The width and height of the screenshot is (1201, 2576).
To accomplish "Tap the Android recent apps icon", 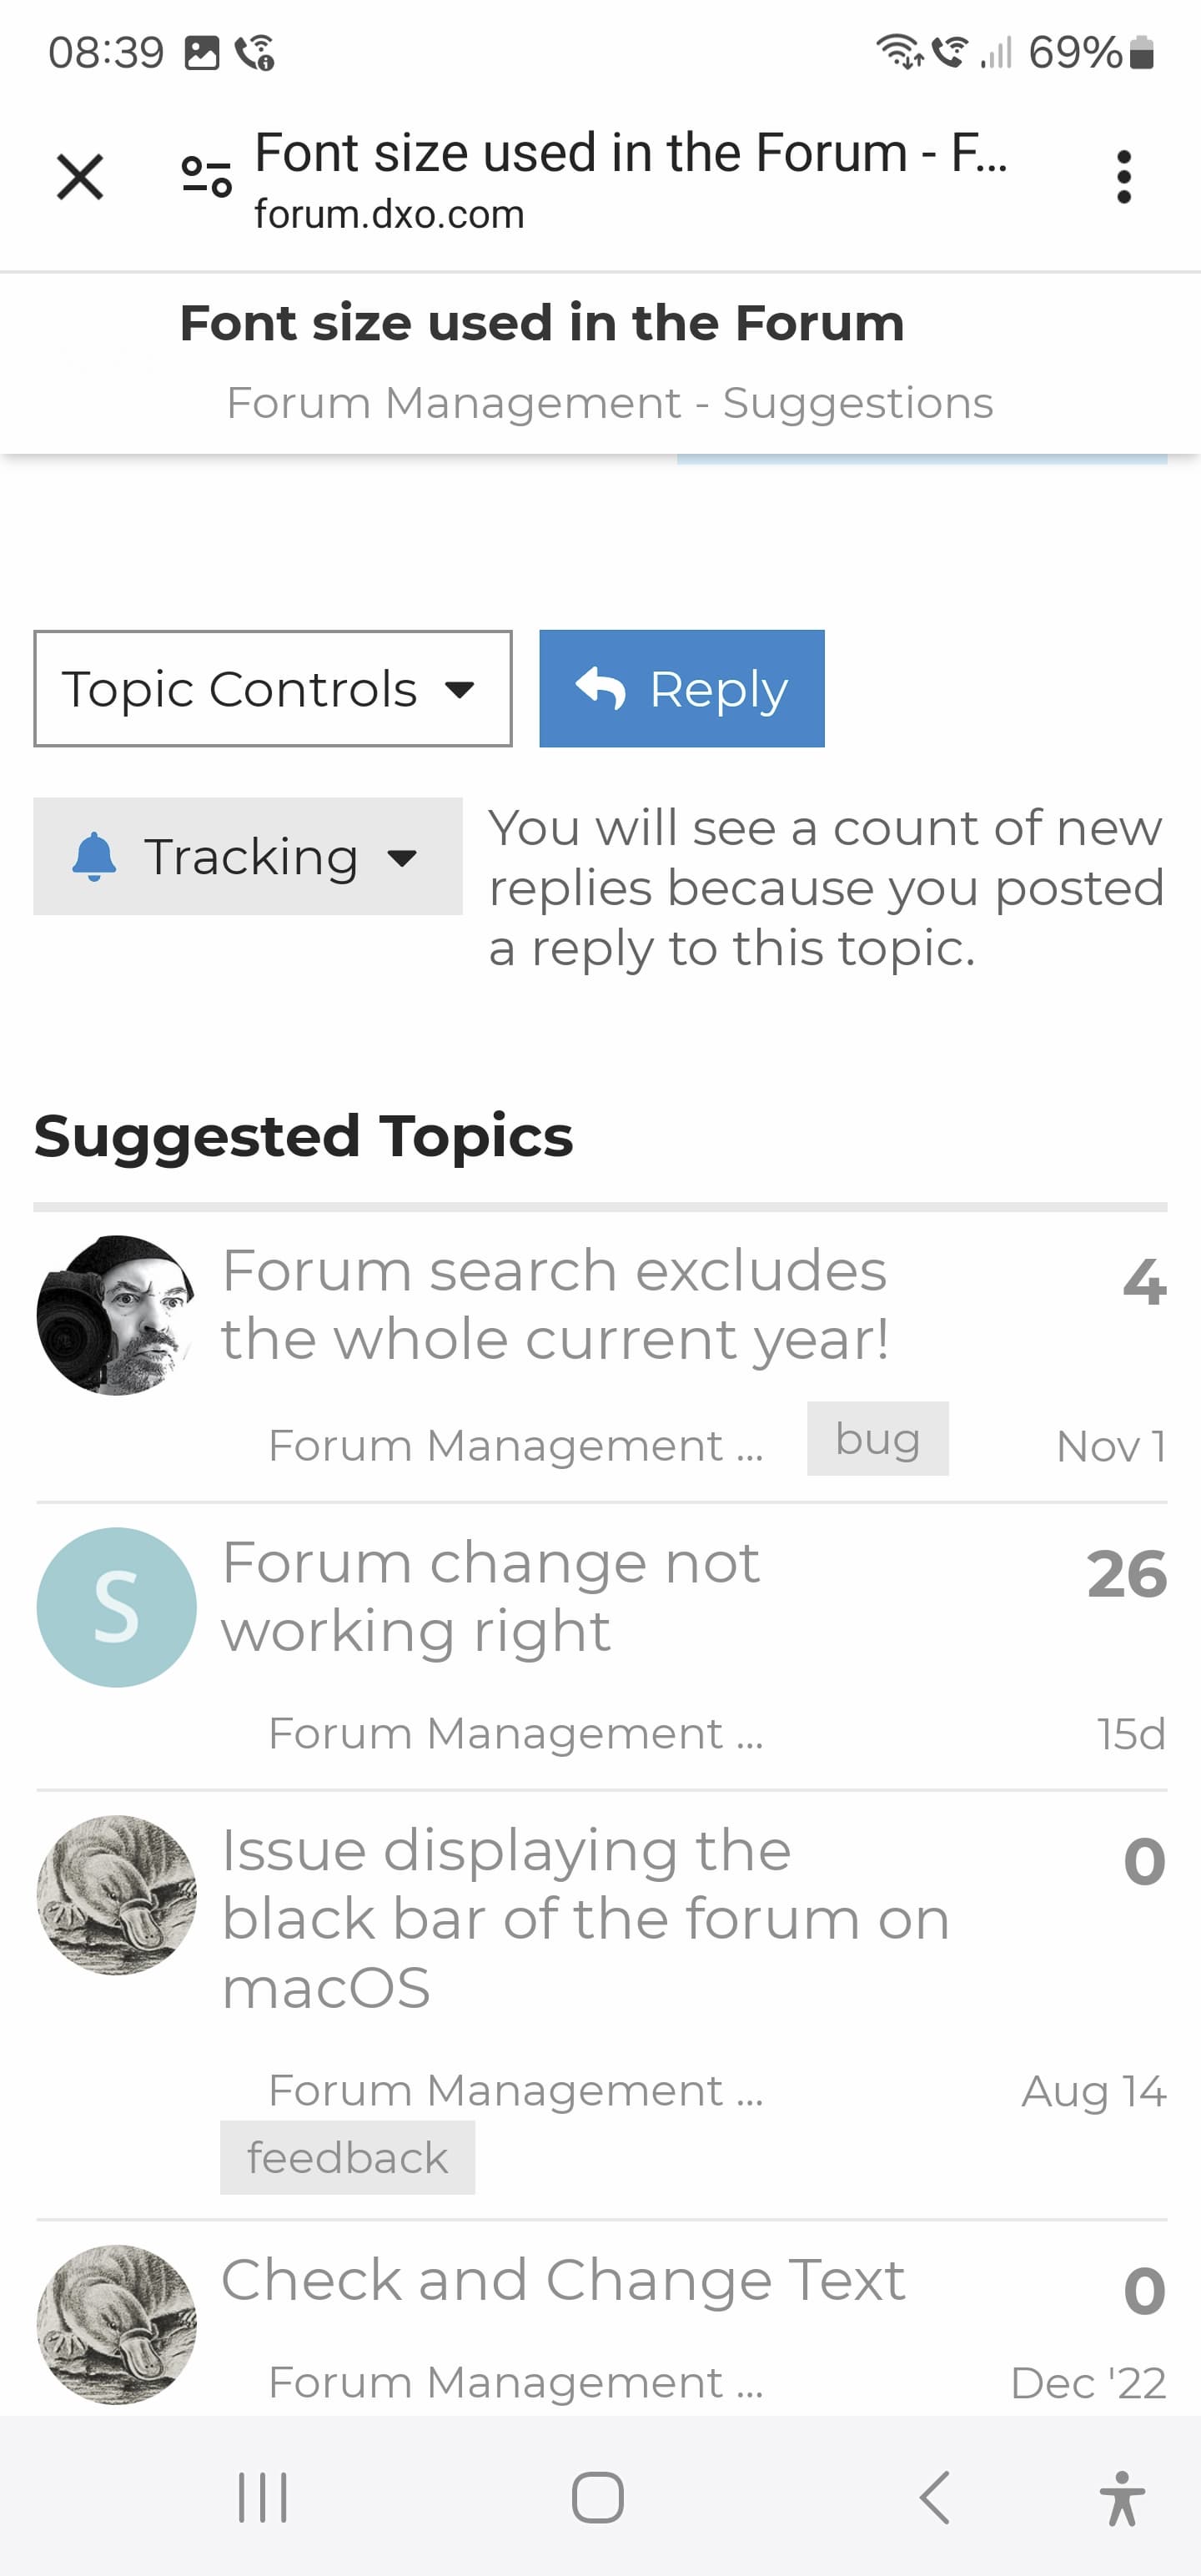I will coord(263,2497).
